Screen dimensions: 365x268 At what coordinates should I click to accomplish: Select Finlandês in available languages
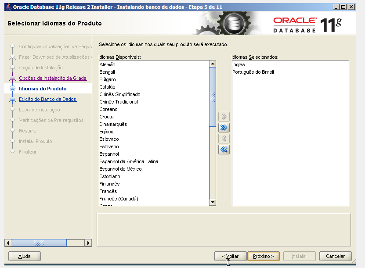[x=154, y=184]
